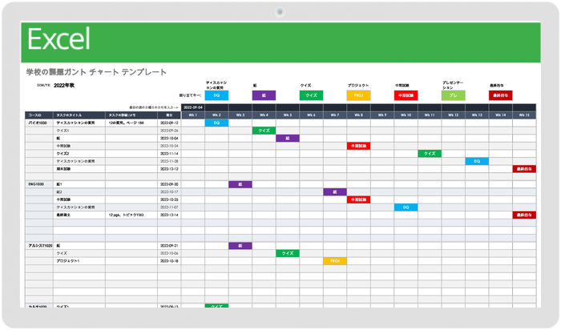Select the クイズ1 task title cell
Viewport: 561px width, 330px height.
[x=79, y=131]
